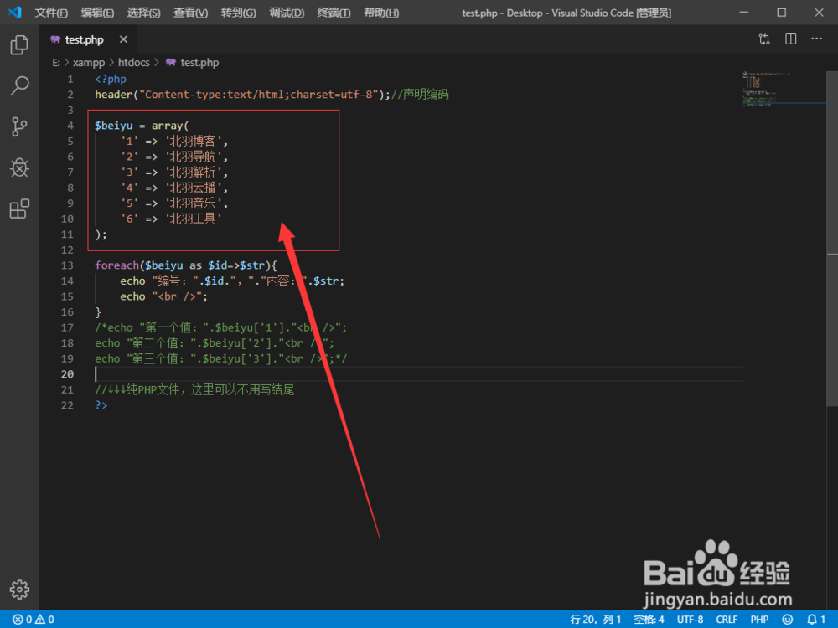Open the More Actions ellipsis menu
The image size is (838, 628).
816,39
